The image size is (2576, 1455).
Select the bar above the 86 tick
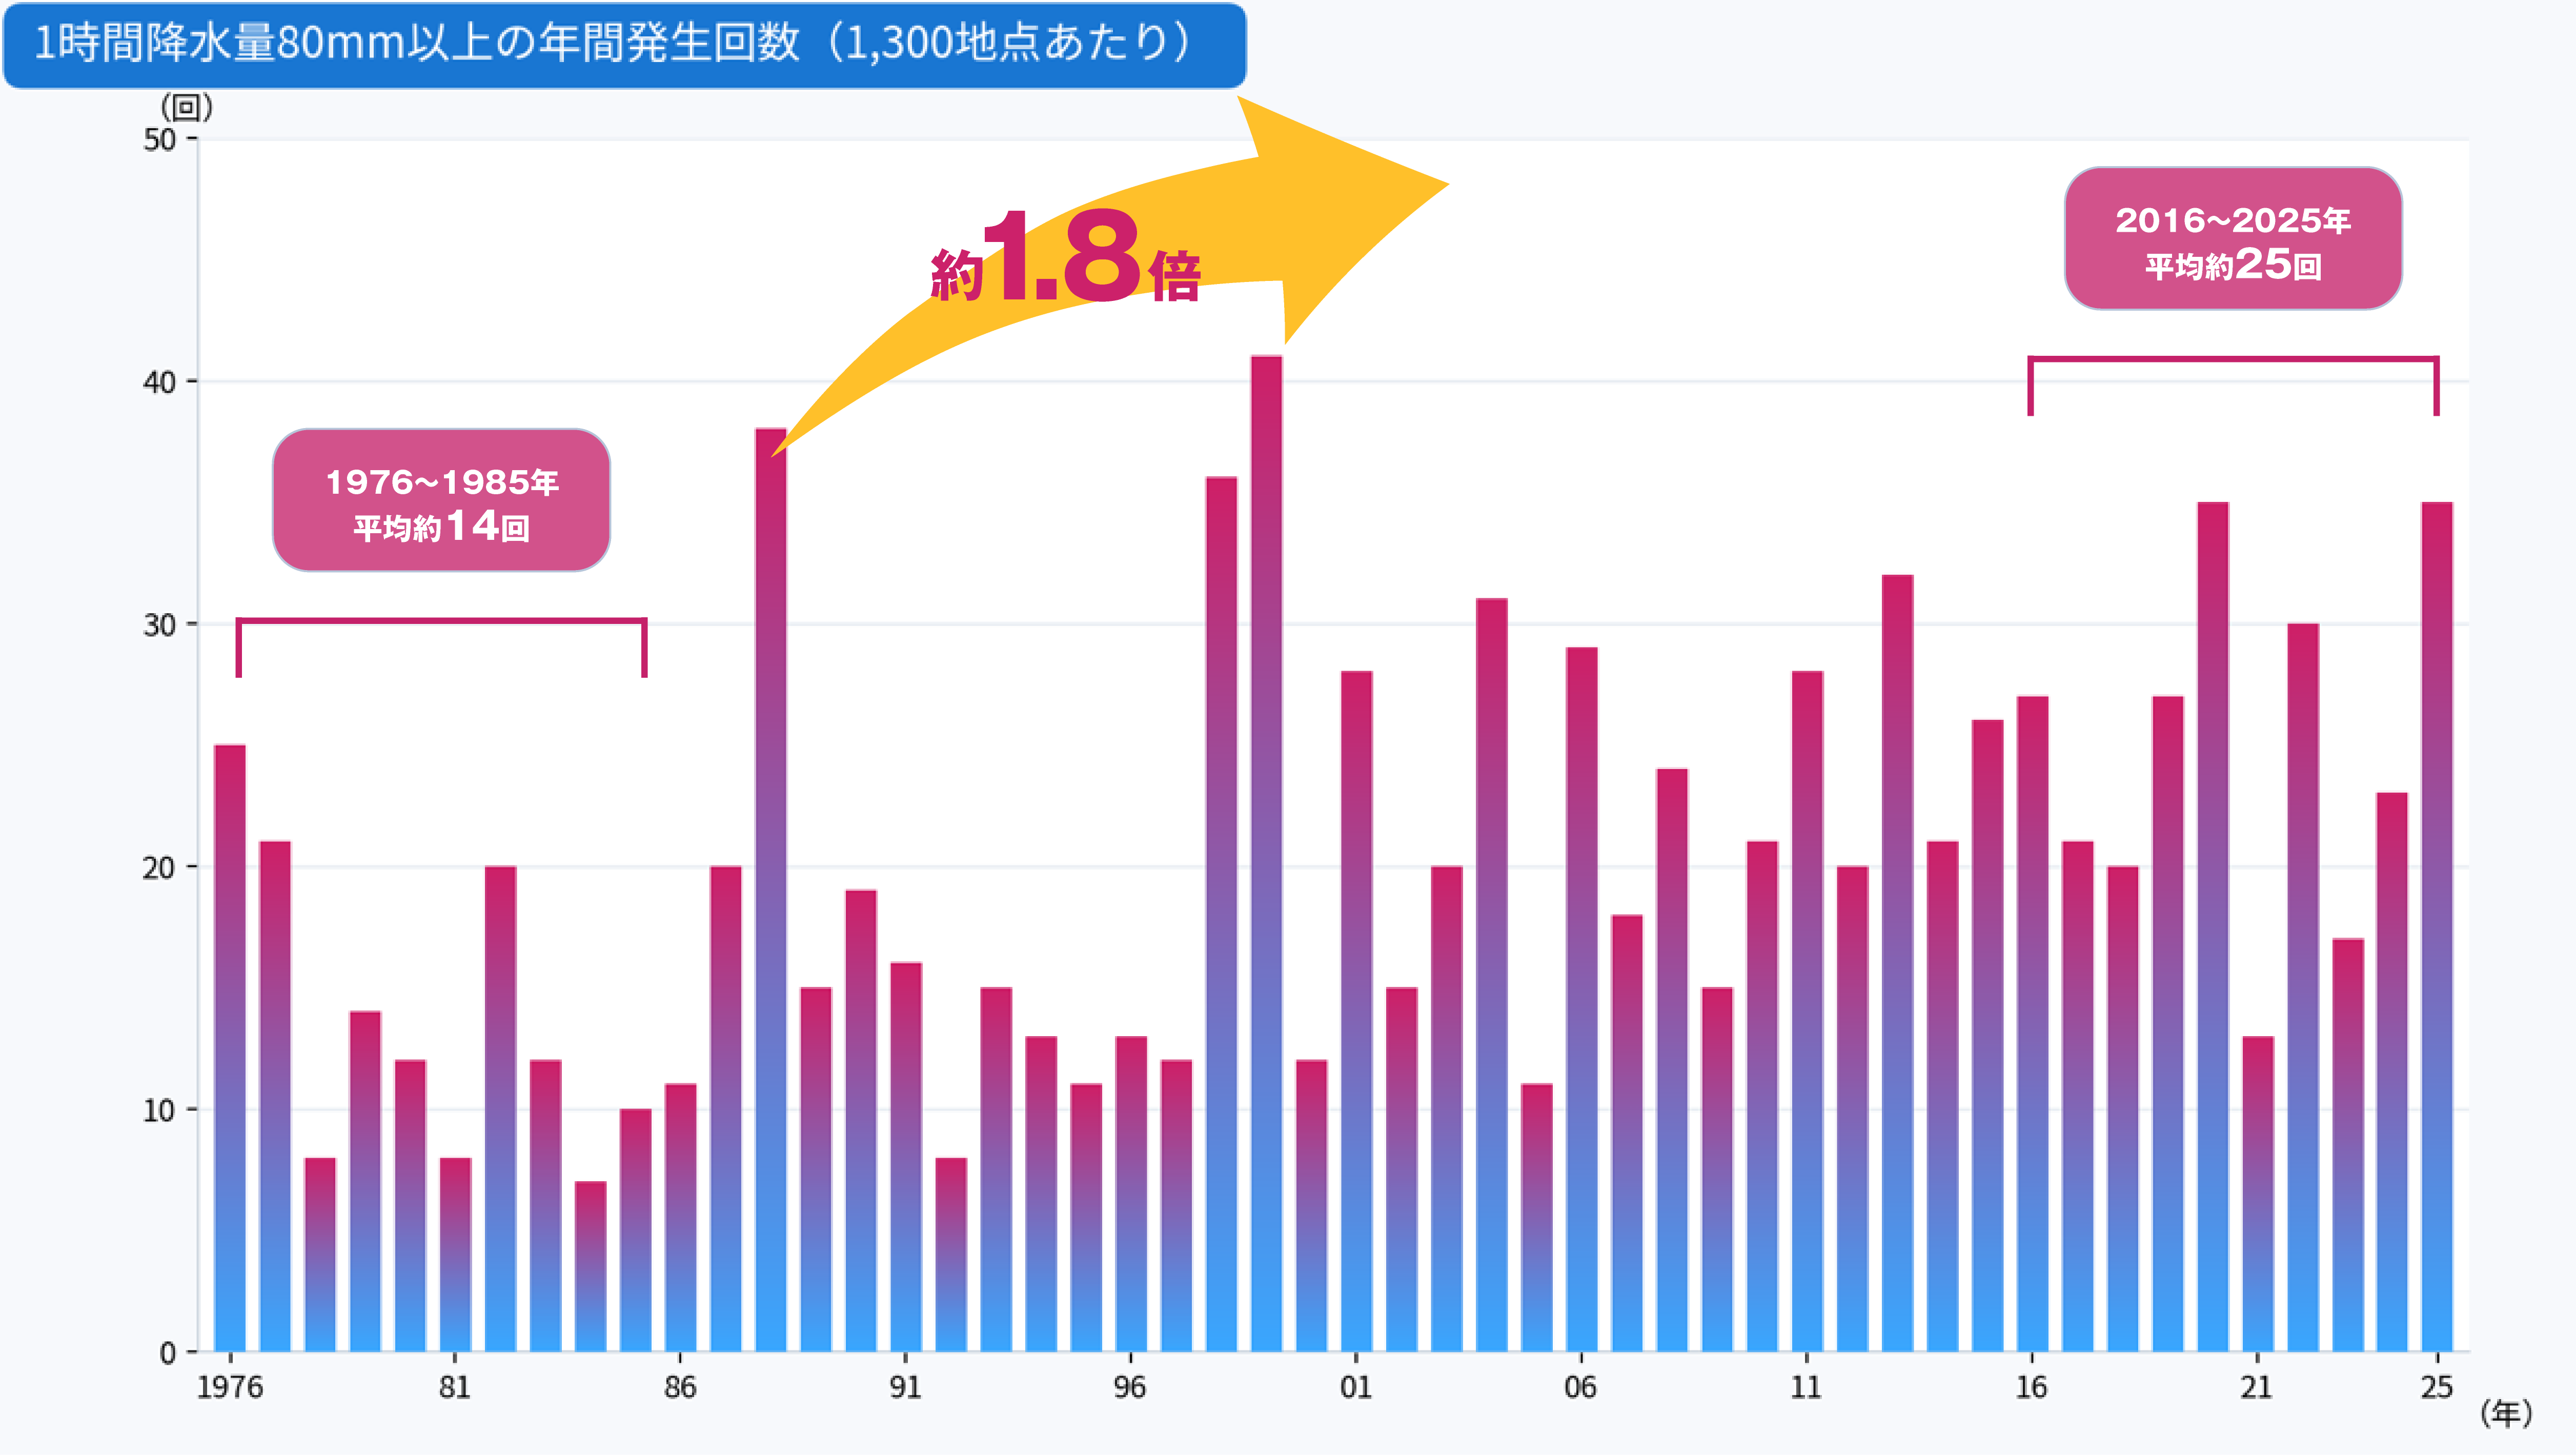(680, 1218)
